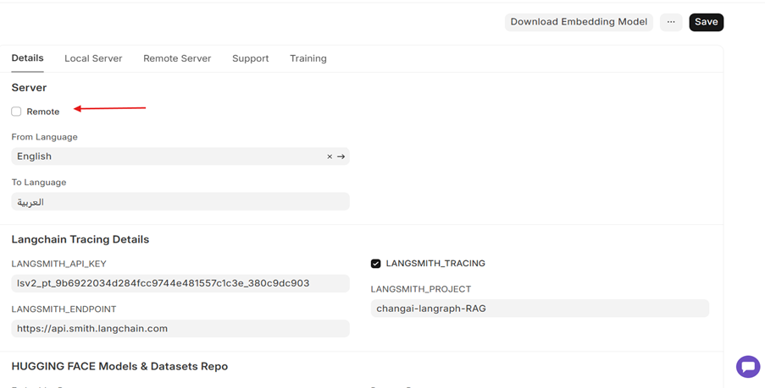Image resolution: width=765 pixels, height=388 pixels.
Task: Focus the LANGSMITH_ENDPOINT URL field
Action: [x=180, y=329]
